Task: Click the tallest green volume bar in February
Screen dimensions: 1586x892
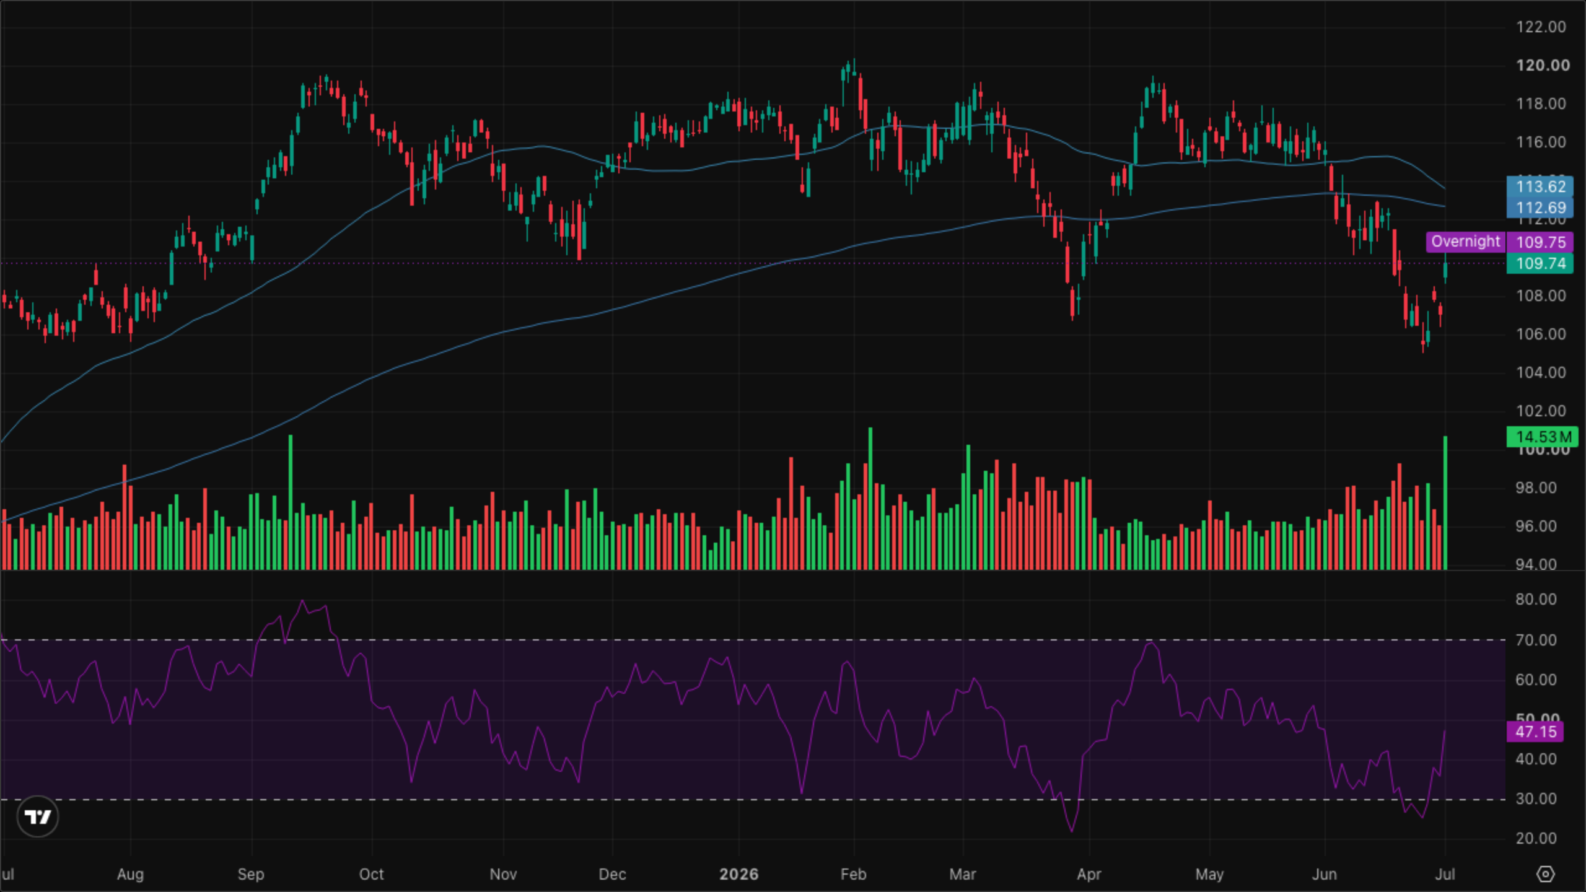Action: point(870,499)
